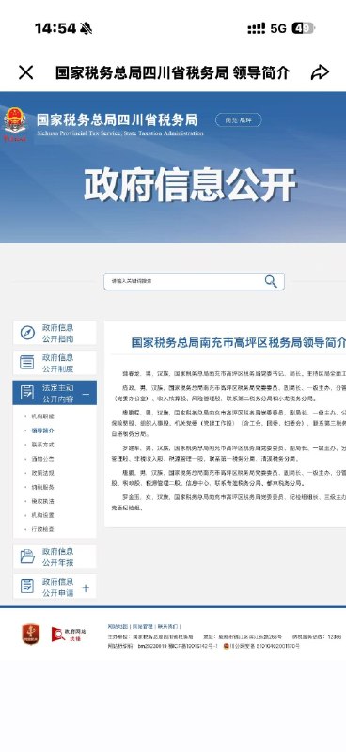Open 政府信息公开指南 menu entry
This screenshot has width=346, height=752.
[55, 333]
